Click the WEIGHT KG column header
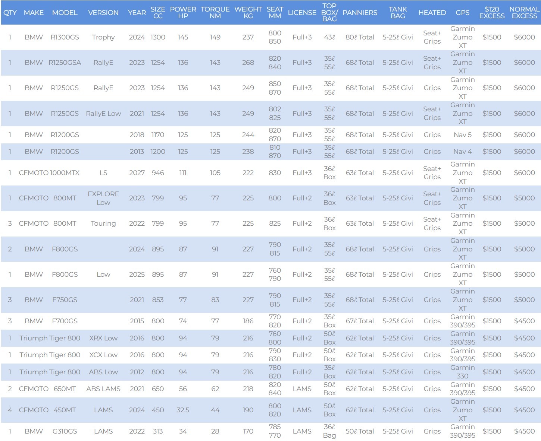Image resolution: width=541 pixels, height=441 pixels. 248,13
